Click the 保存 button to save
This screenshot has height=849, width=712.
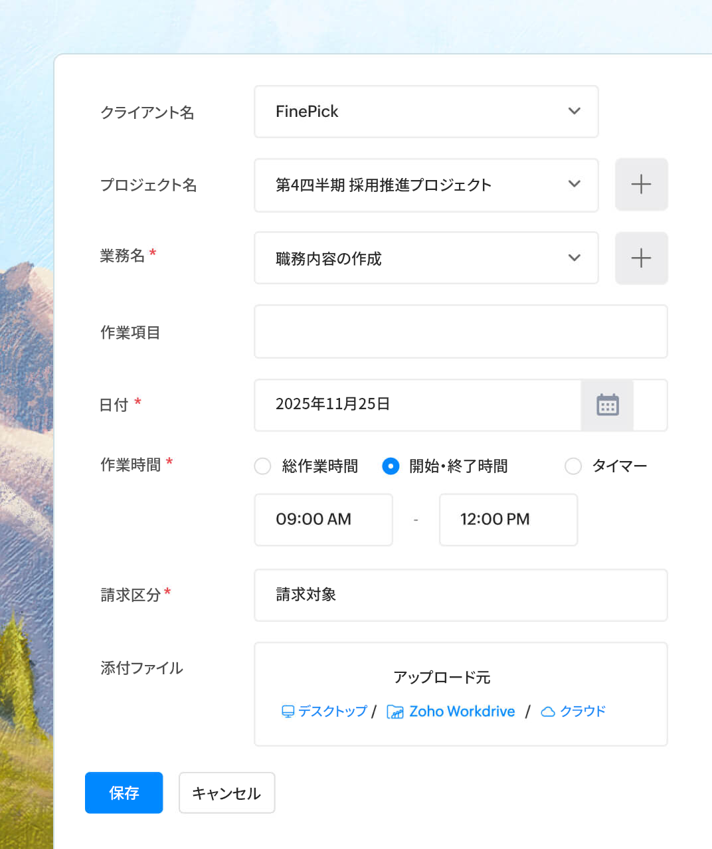[124, 793]
